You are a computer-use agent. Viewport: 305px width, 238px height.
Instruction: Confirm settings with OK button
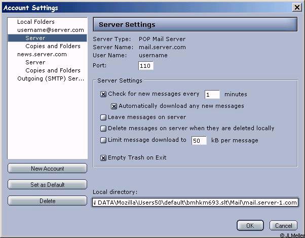coord(250,225)
